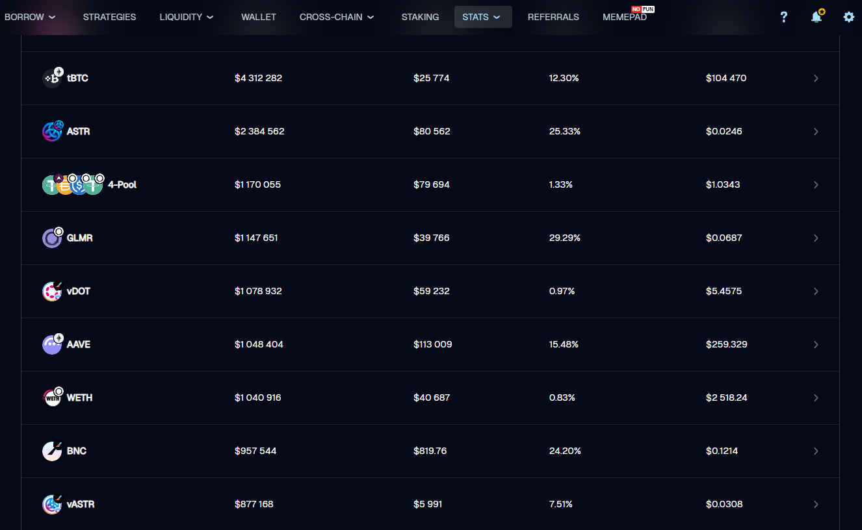Viewport: 862px width, 530px height.
Task: Expand the tBTC row chevron
Action: coord(816,78)
